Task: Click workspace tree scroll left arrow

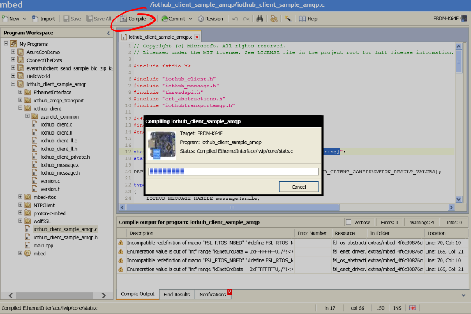Action: (x=11, y=295)
